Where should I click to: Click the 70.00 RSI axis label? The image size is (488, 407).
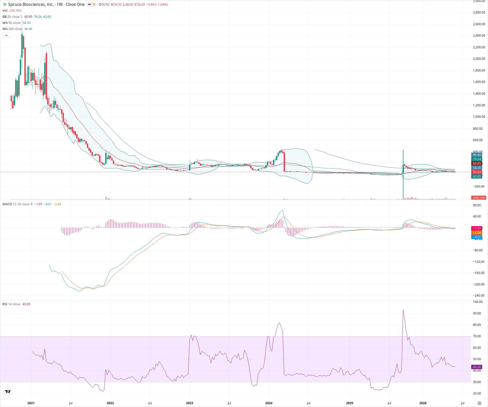pos(477,336)
